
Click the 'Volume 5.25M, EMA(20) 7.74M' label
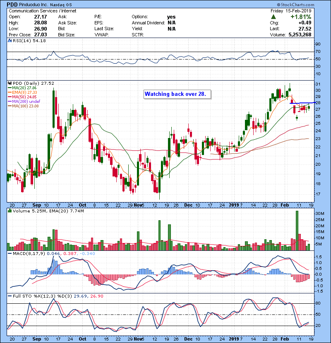click(x=48, y=211)
